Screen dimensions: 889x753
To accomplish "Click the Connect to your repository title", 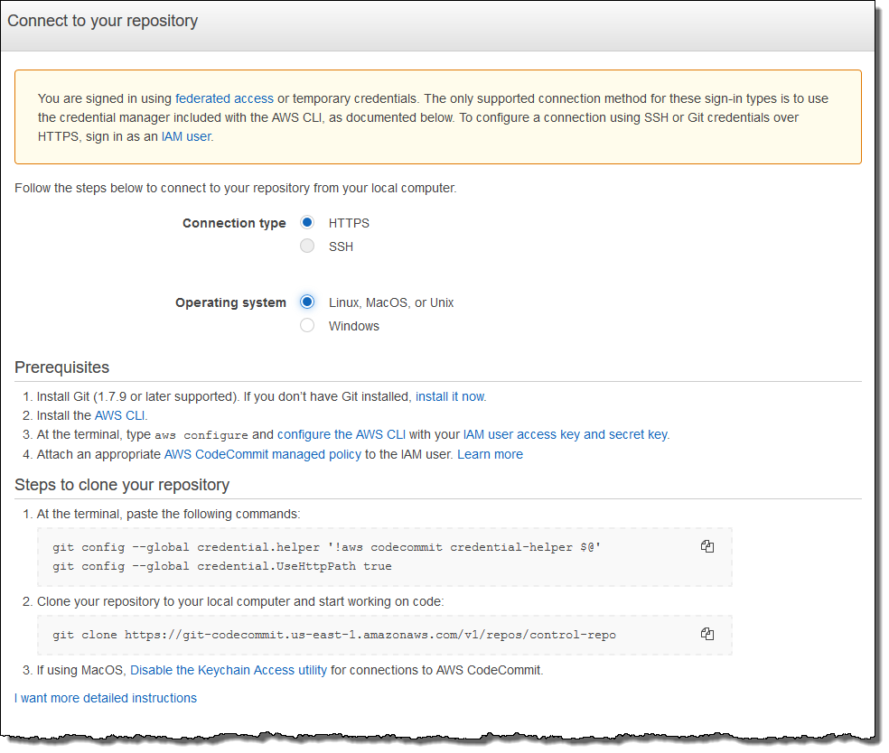I will tap(103, 21).
